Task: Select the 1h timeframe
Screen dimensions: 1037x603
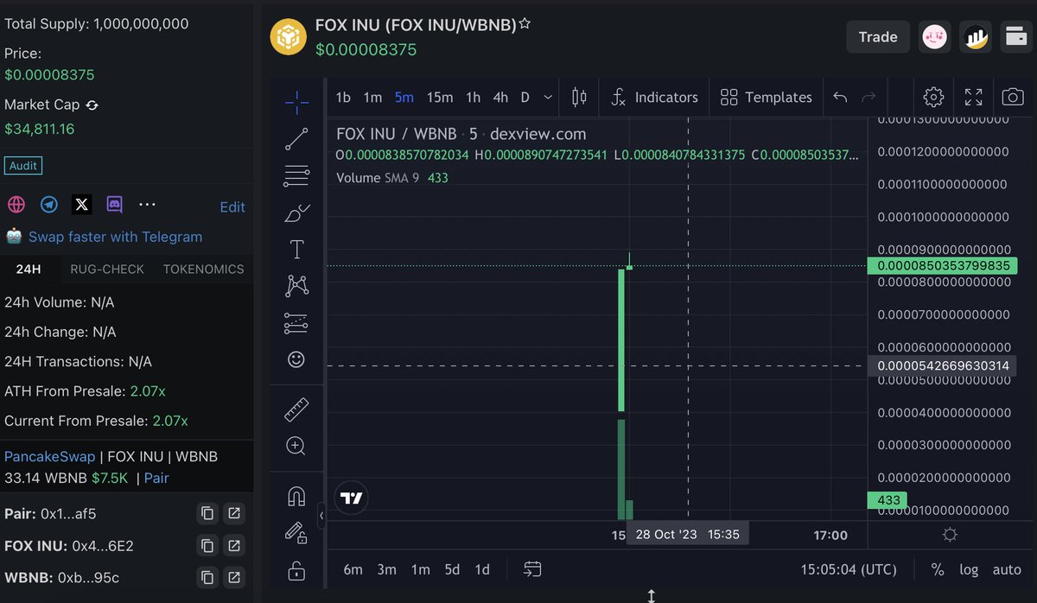Action: tap(473, 98)
